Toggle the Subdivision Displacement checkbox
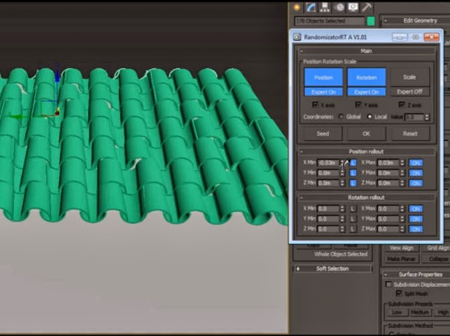450x336 pixels. pyautogui.click(x=388, y=284)
